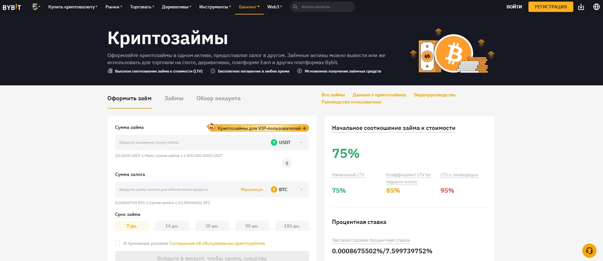Click the search magnifier icon

(x=295, y=7)
